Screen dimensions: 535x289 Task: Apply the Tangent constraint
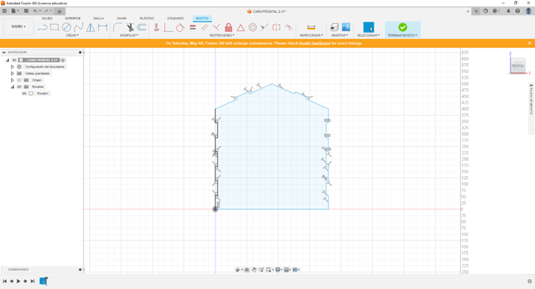180,27
